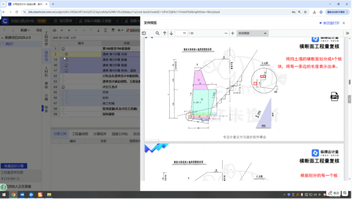Switch to the 计算程序 tab
This screenshot has width=352, height=199.
(x=100, y=134)
